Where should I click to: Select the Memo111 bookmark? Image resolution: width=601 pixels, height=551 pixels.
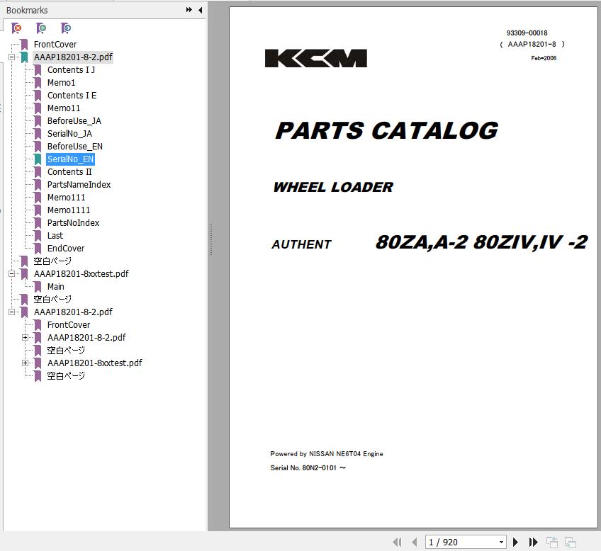[67, 198]
